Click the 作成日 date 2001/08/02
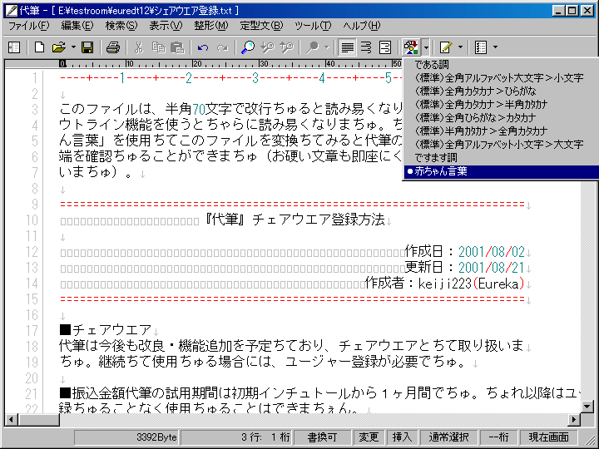The image size is (599, 449). pyautogui.click(x=492, y=252)
